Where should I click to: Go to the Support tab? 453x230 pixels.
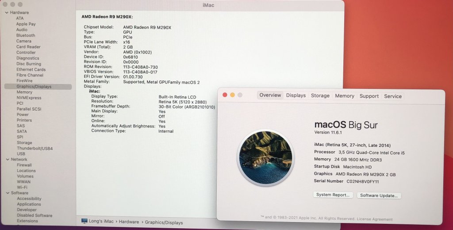(x=369, y=96)
